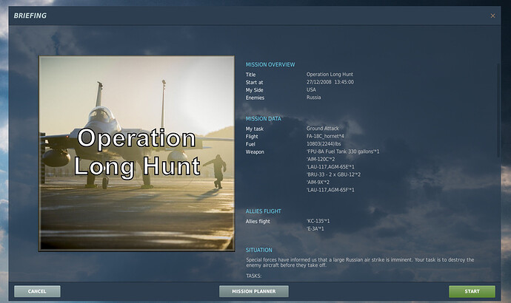
Task: Click the START button
Action: click(472, 291)
